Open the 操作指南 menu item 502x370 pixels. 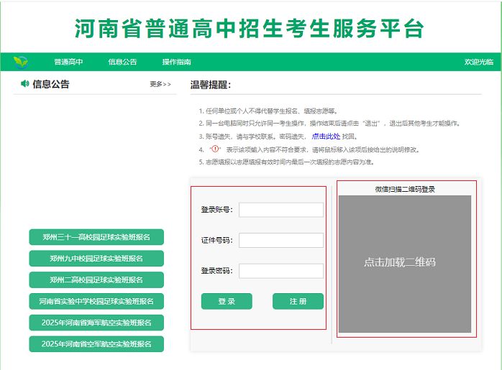pyautogui.click(x=176, y=62)
